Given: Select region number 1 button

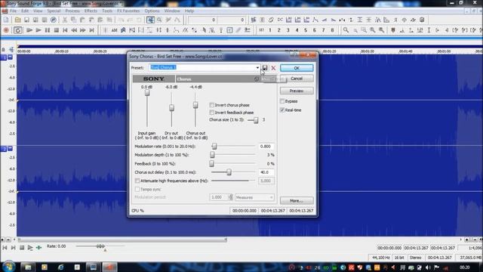Looking at the screenshot, I should (270, 30).
